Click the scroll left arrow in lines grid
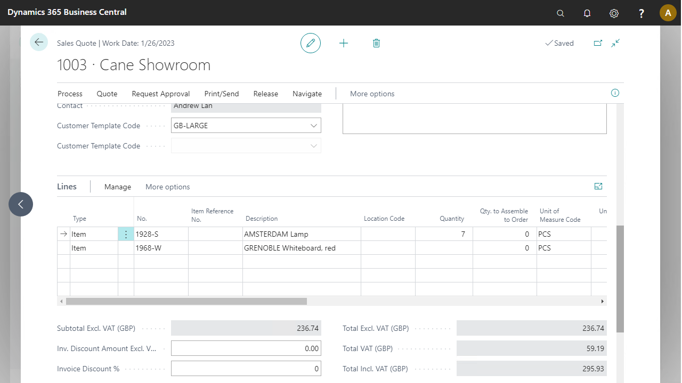The image size is (682, 383). click(x=61, y=301)
